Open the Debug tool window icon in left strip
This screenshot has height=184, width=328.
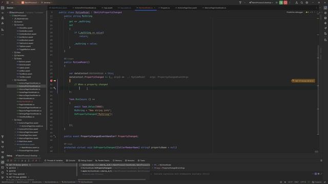[3, 162]
